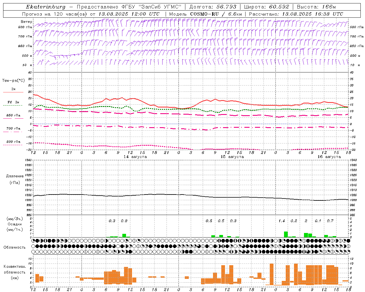
Task: Click the 0.7 precipitation value
Action: tap(330, 221)
